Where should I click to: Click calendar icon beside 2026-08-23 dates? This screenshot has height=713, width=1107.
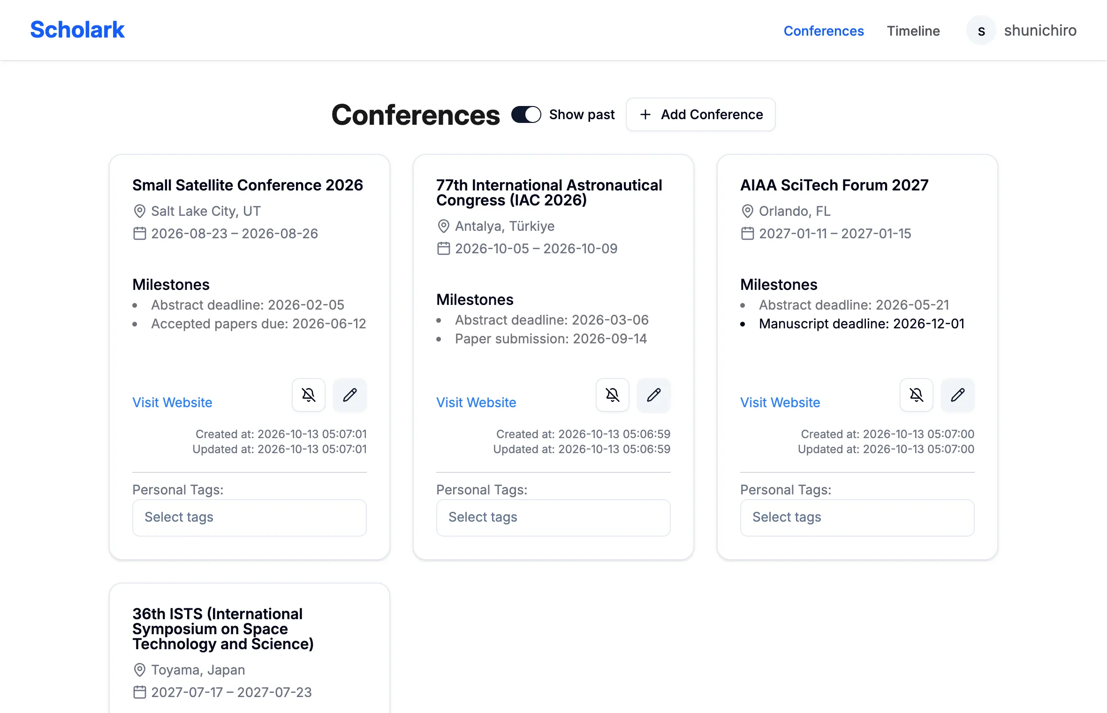(140, 234)
